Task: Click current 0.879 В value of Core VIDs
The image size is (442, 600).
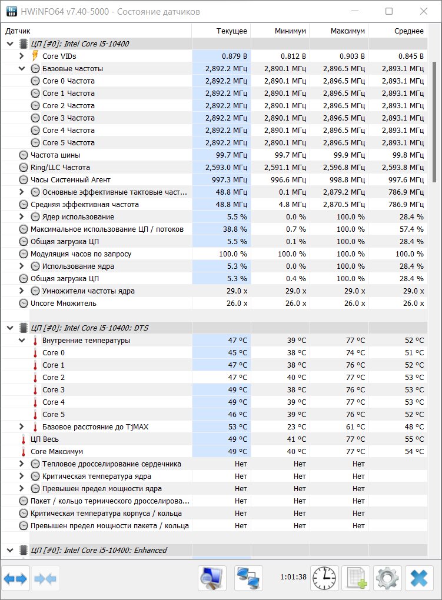Action: pyautogui.click(x=234, y=56)
